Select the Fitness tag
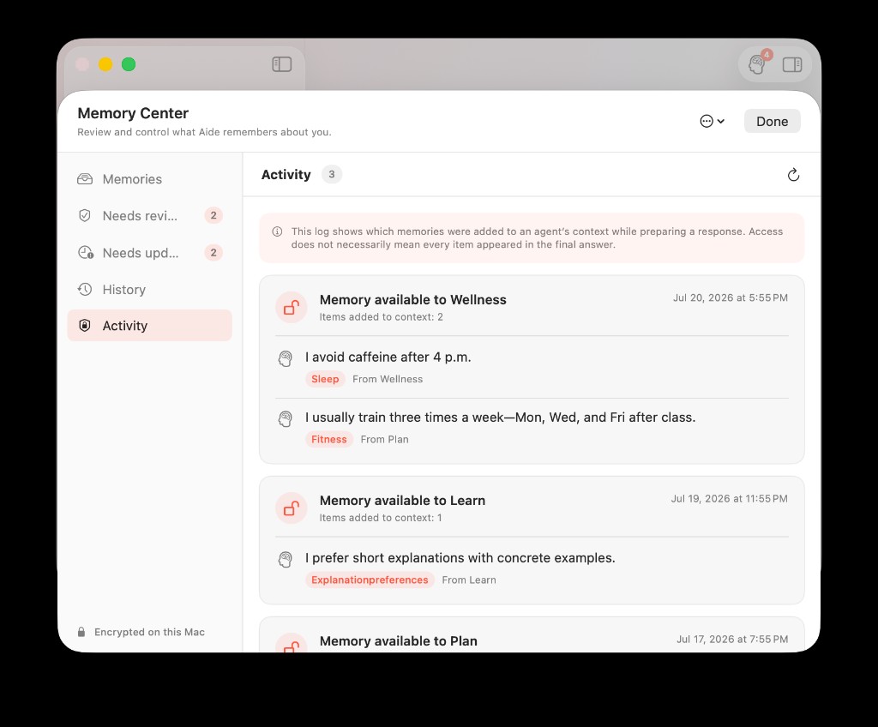Image resolution: width=878 pixels, height=727 pixels. tap(328, 440)
